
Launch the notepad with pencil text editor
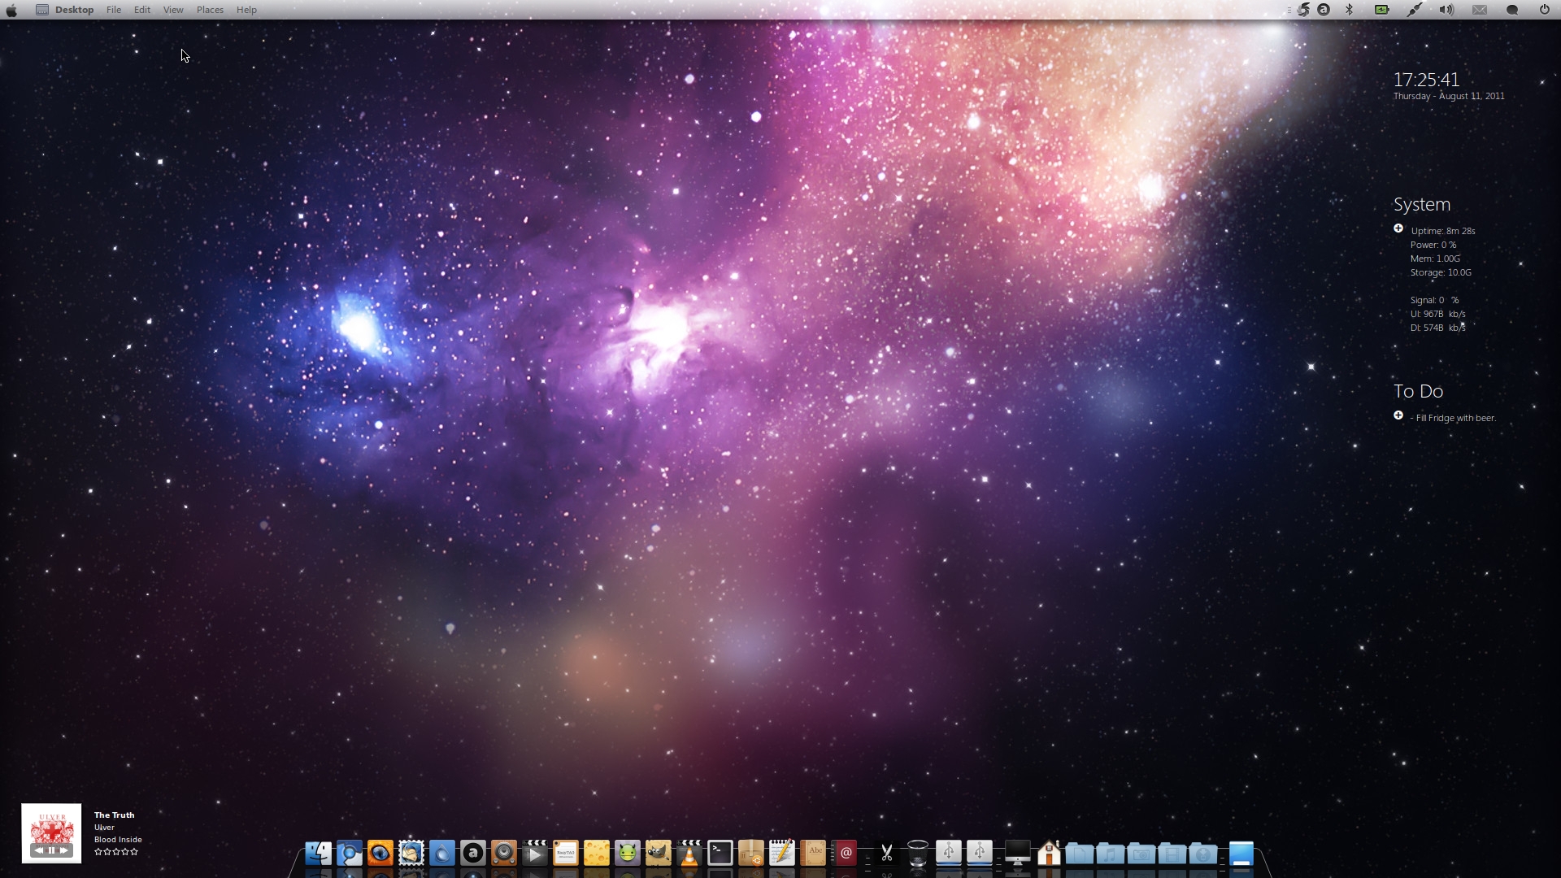(x=781, y=853)
